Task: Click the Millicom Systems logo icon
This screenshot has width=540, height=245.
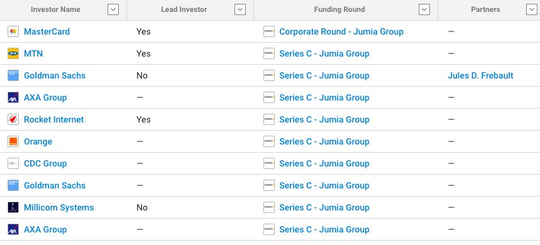Action: coord(13,207)
